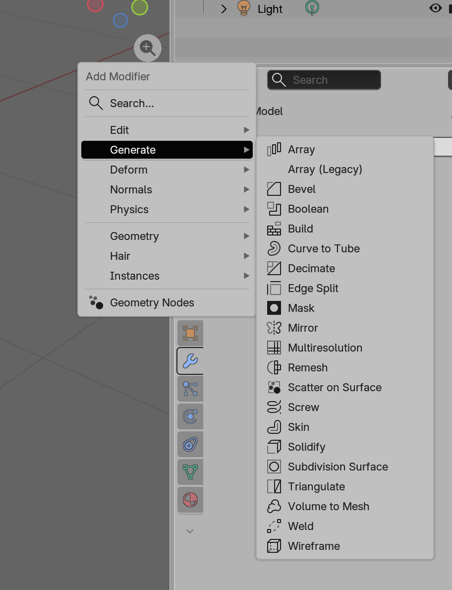Add a Subdivision Surface modifier
The image size is (452, 590).
tap(338, 467)
